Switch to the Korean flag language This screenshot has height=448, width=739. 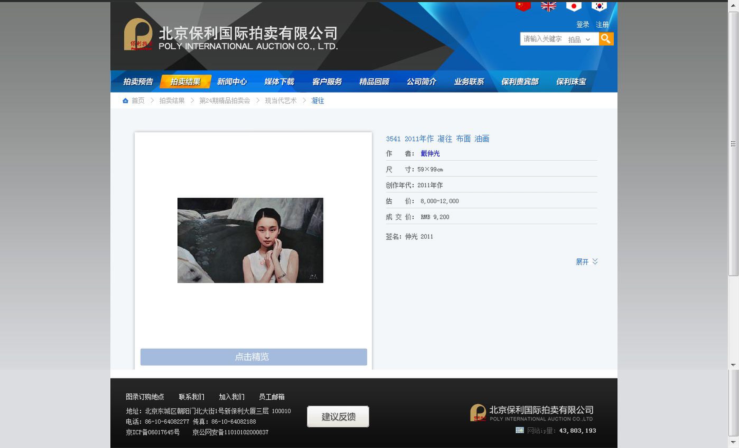coord(599,6)
